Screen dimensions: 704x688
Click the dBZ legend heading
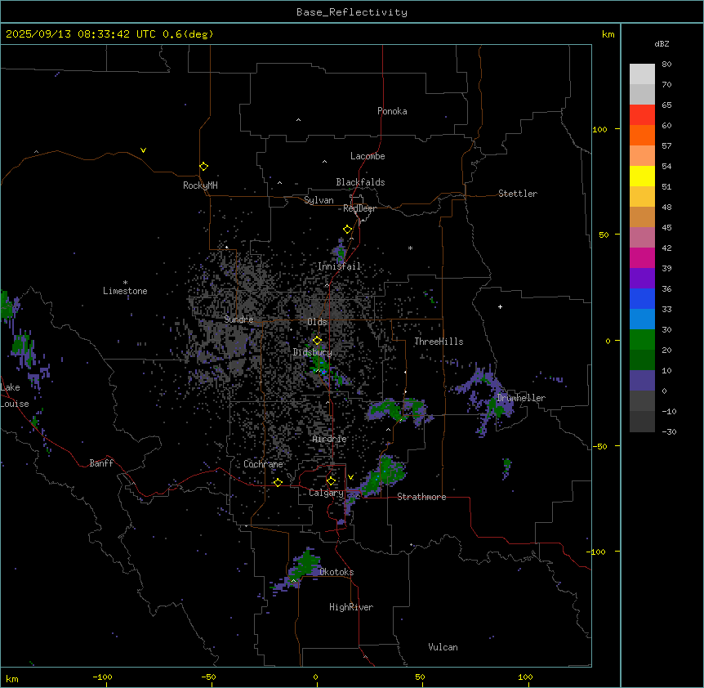[662, 43]
